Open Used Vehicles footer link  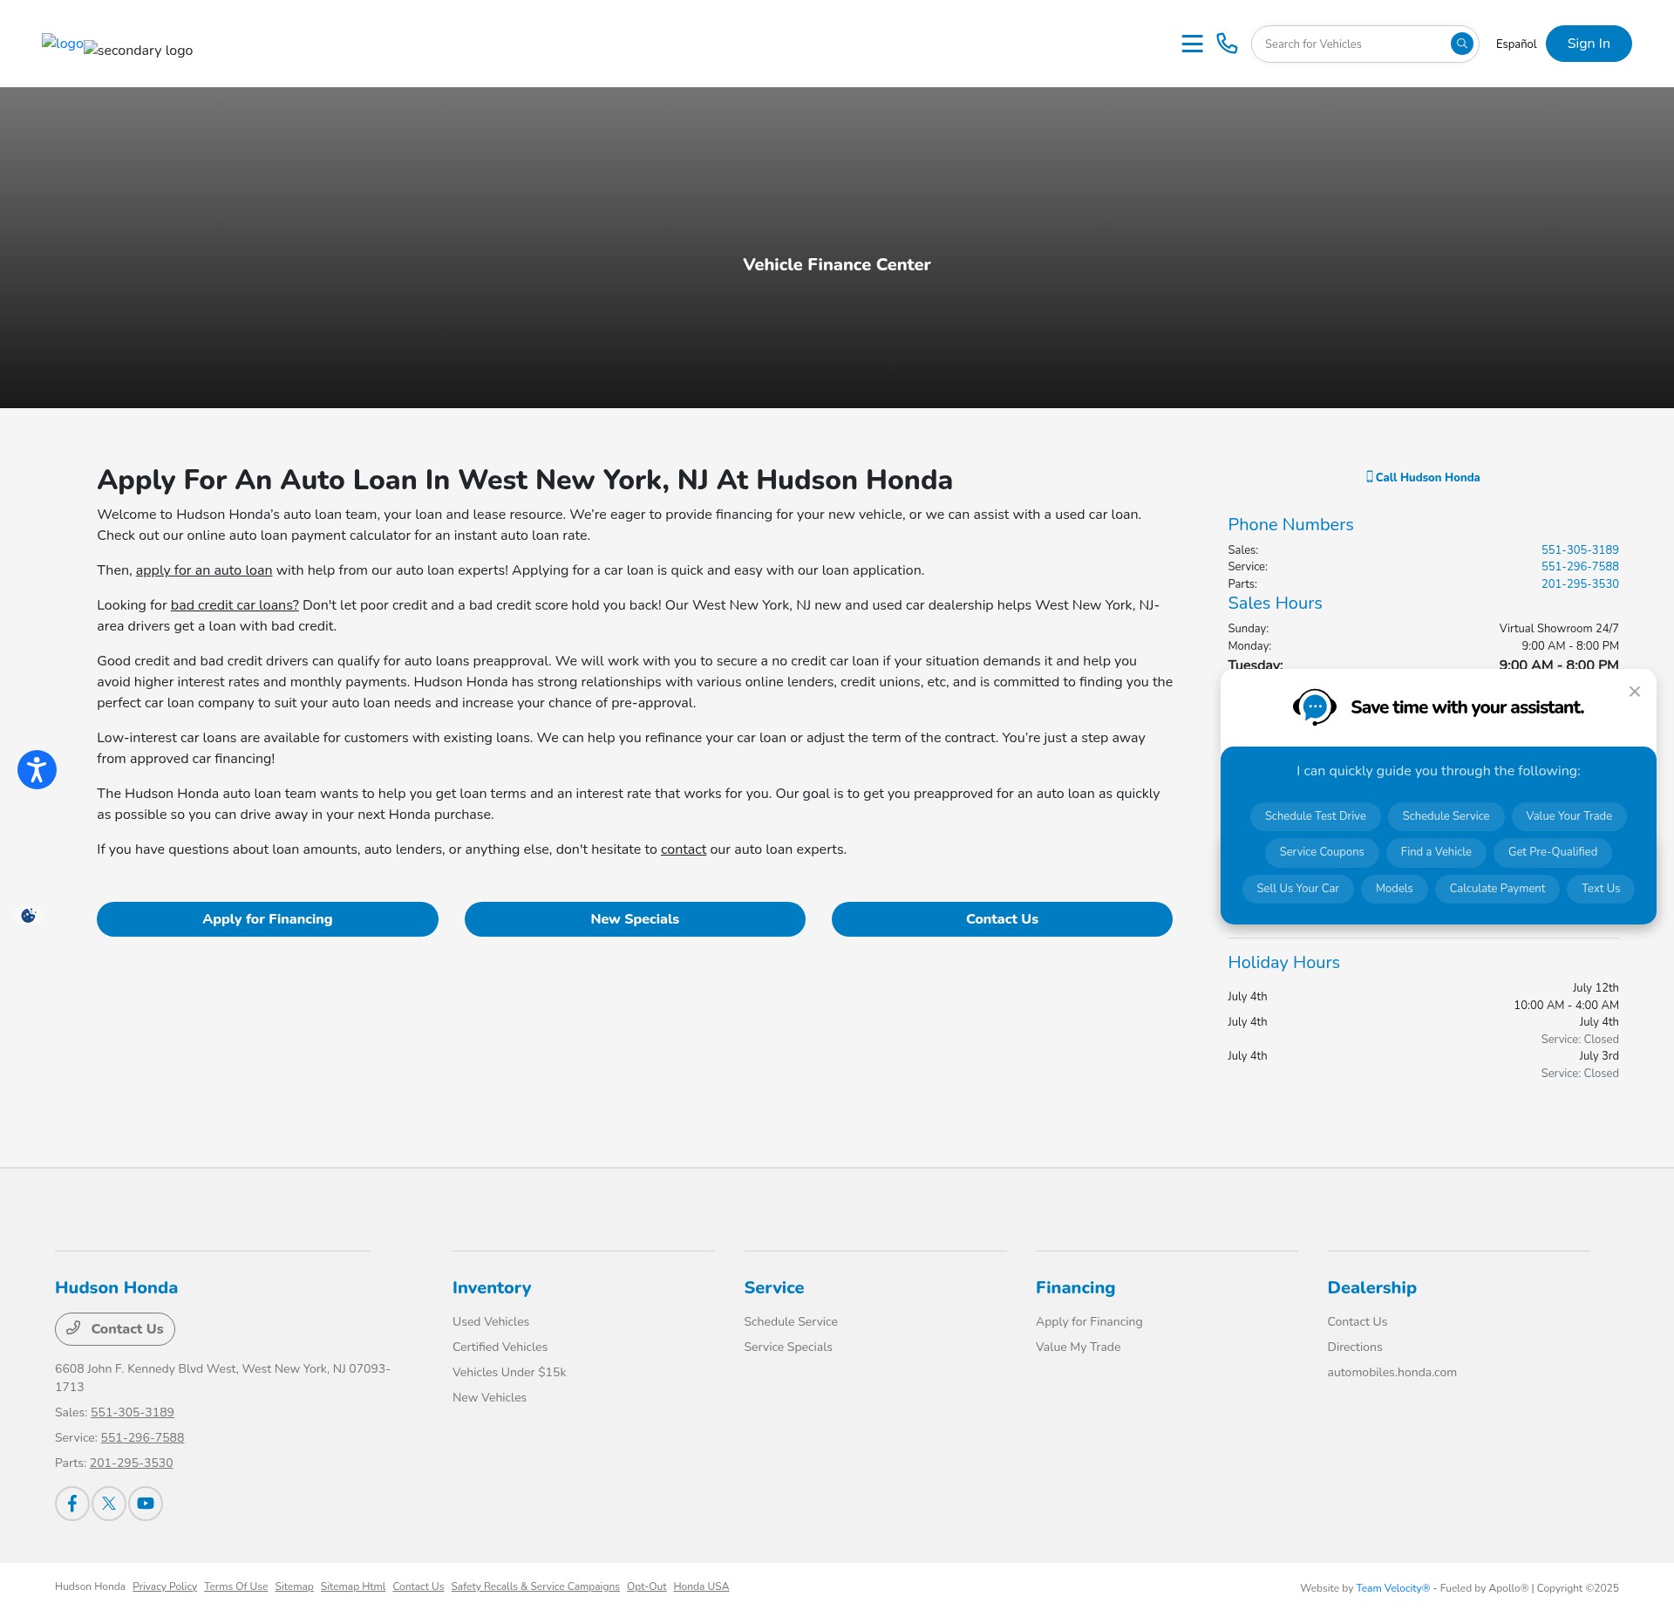491,1321
